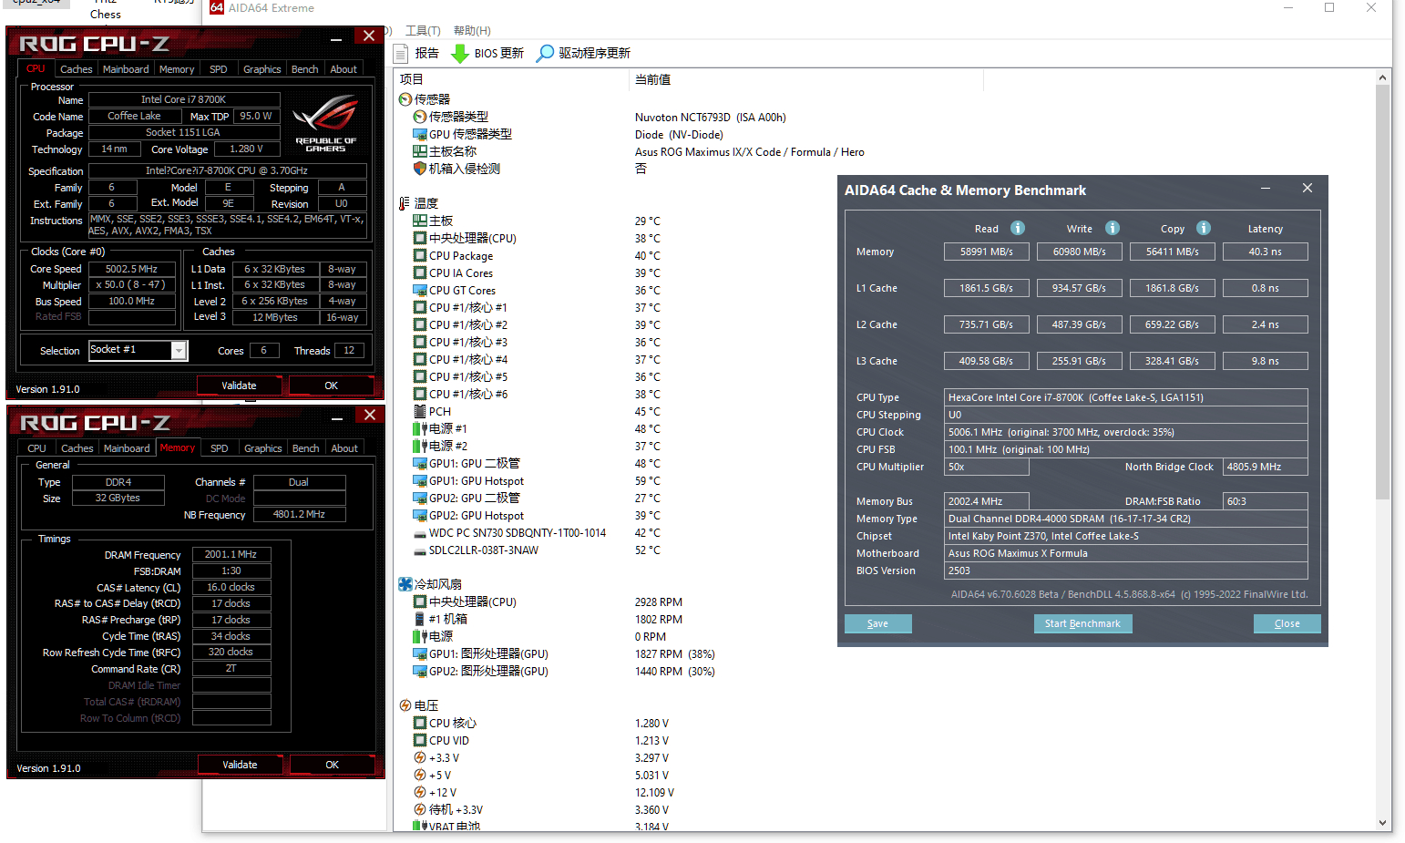Click the +3.3 V voltage icon
The image size is (1405, 843).
(x=420, y=757)
